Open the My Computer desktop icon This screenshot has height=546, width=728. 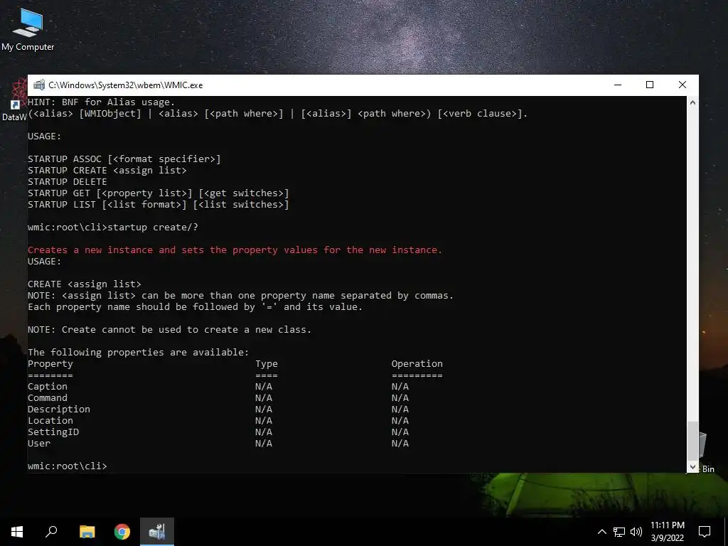(x=28, y=29)
